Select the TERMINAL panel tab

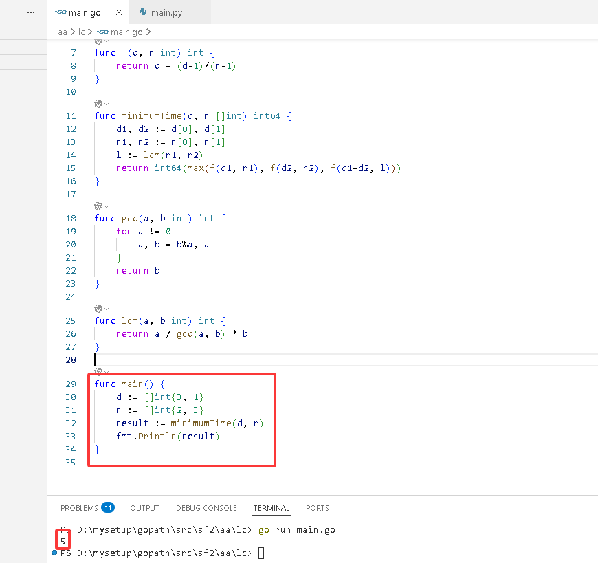[271, 508]
